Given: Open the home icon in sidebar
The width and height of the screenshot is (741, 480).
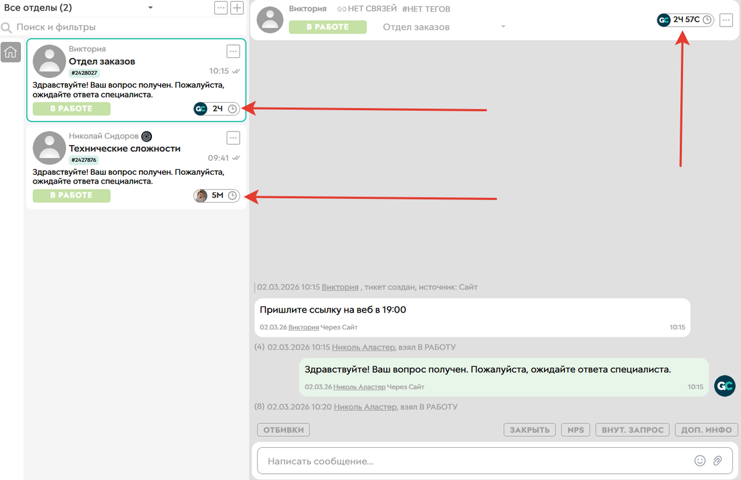Looking at the screenshot, I should (x=10, y=53).
